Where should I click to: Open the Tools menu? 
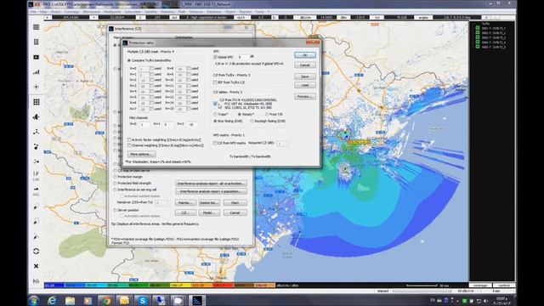click(x=259, y=12)
